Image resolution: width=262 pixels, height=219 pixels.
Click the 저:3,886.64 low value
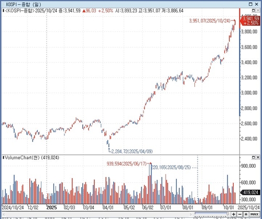point(172,10)
